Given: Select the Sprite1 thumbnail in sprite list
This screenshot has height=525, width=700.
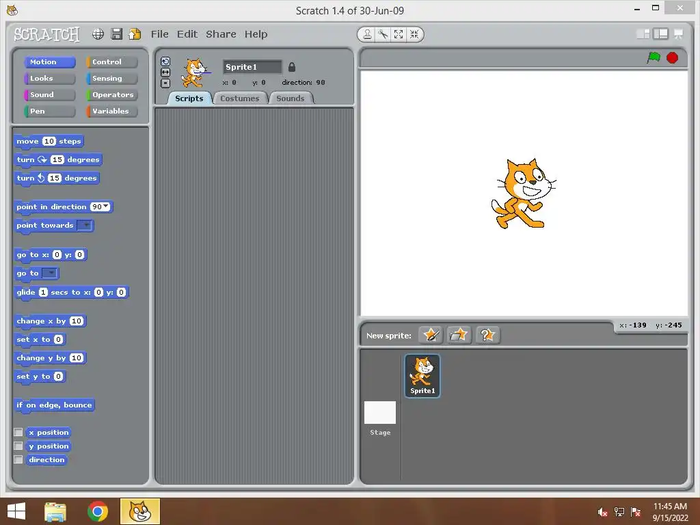Looking at the screenshot, I should (x=422, y=375).
